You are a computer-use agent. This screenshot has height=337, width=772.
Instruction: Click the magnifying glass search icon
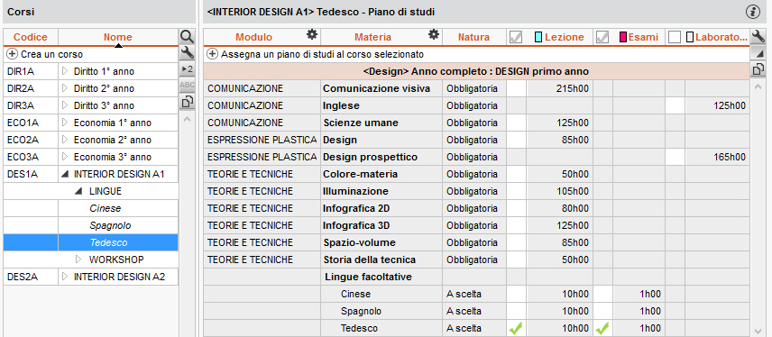187,36
